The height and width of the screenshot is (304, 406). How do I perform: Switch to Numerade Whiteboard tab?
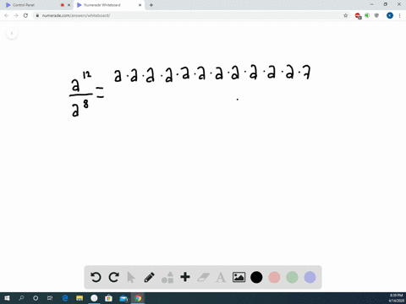(109, 5)
